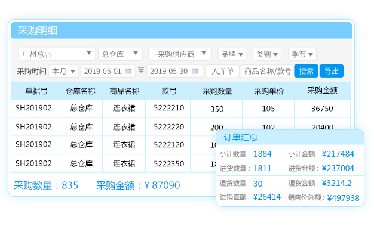Select the start date field 2019-05-01

pyautogui.click(x=108, y=71)
